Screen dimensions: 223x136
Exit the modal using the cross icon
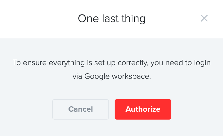coord(204,18)
